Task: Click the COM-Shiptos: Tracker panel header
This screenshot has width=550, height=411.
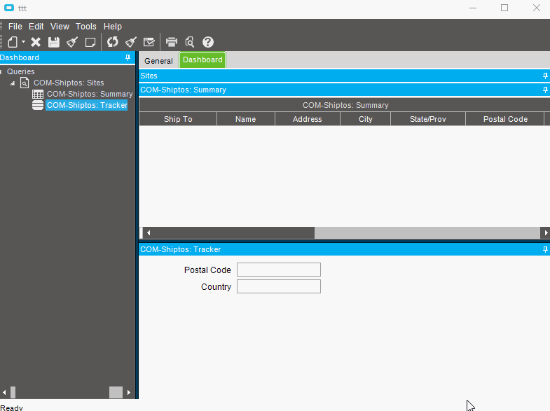Action: 345,249
